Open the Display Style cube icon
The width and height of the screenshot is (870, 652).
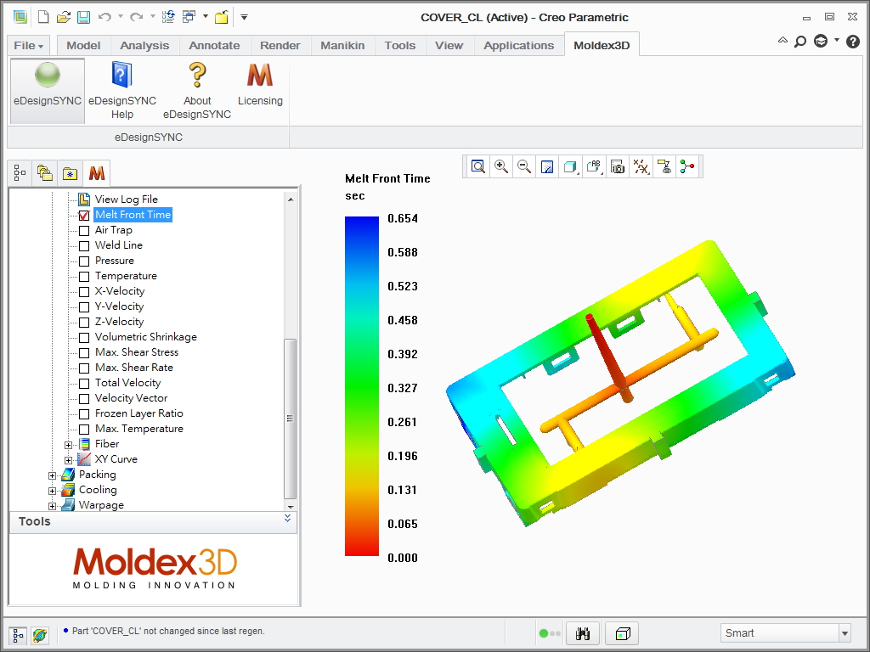[x=570, y=166]
